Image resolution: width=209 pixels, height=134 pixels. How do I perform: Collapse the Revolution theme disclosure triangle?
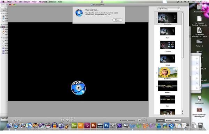point(157,18)
